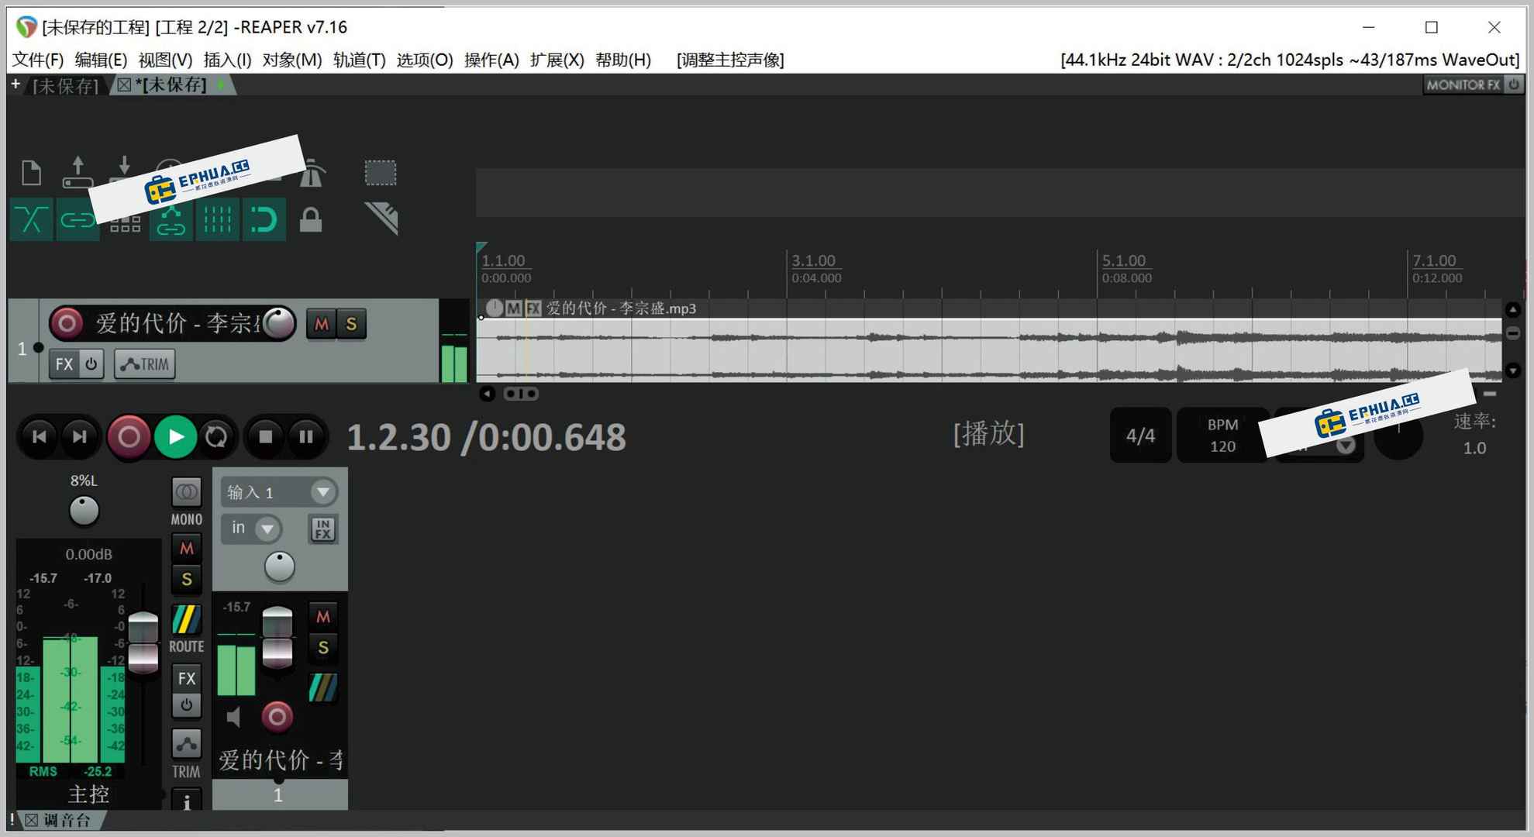Screen dimensions: 1534x837
Task: Open the dropdown next to BPM 120
Action: pos(1346,446)
